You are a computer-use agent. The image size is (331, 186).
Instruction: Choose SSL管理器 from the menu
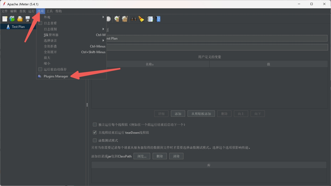(x=71, y=35)
